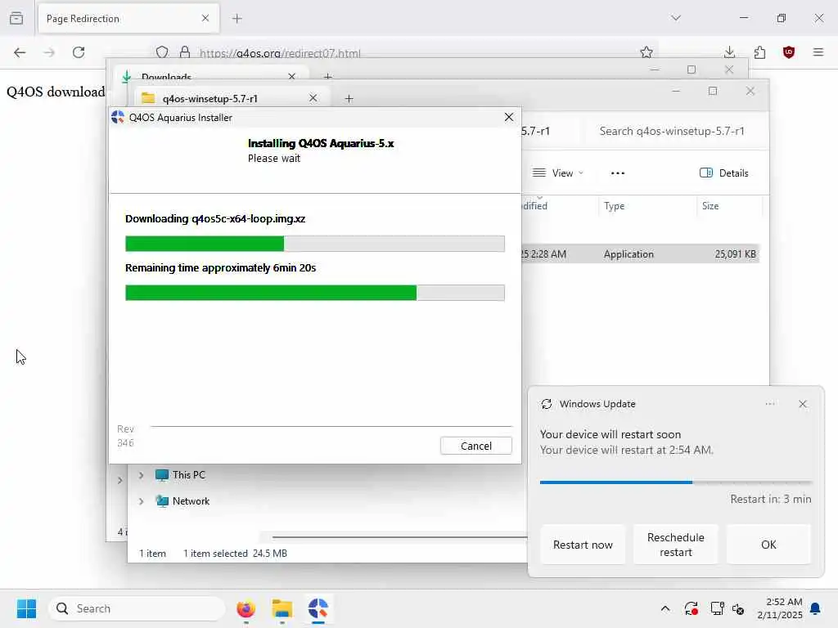Screen dimensions: 838x628
Task: Open File Explorer from the taskbar
Action: point(282,608)
